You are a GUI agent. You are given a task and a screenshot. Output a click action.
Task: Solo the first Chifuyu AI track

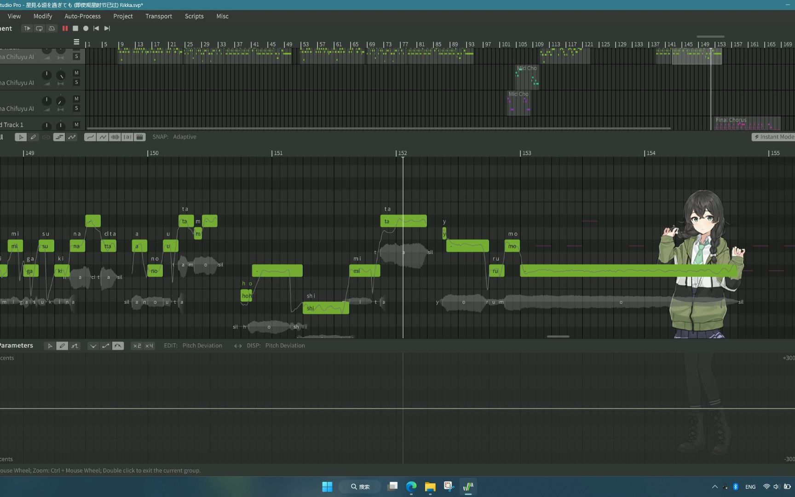coord(76,57)
